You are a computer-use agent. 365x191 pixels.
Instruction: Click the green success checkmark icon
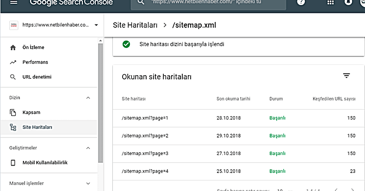click(x=126, y=44)
